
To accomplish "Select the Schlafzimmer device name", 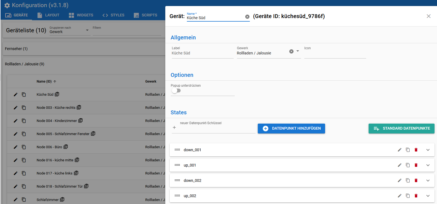I will [x=48, y=200].
